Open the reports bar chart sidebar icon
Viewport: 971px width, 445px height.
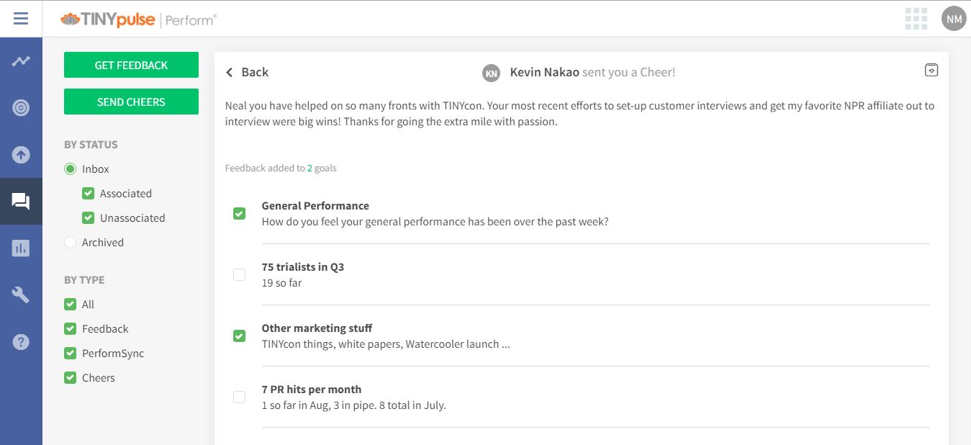tap(21, 248)
